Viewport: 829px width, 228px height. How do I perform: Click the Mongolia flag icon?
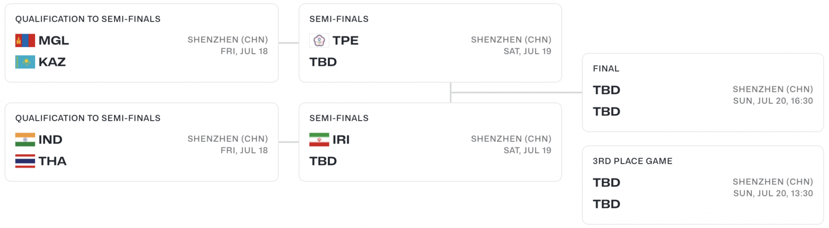click(25, 40)
